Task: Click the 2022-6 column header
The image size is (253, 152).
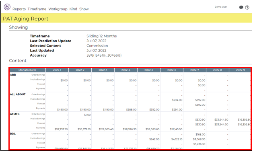Action: [172, 70]
